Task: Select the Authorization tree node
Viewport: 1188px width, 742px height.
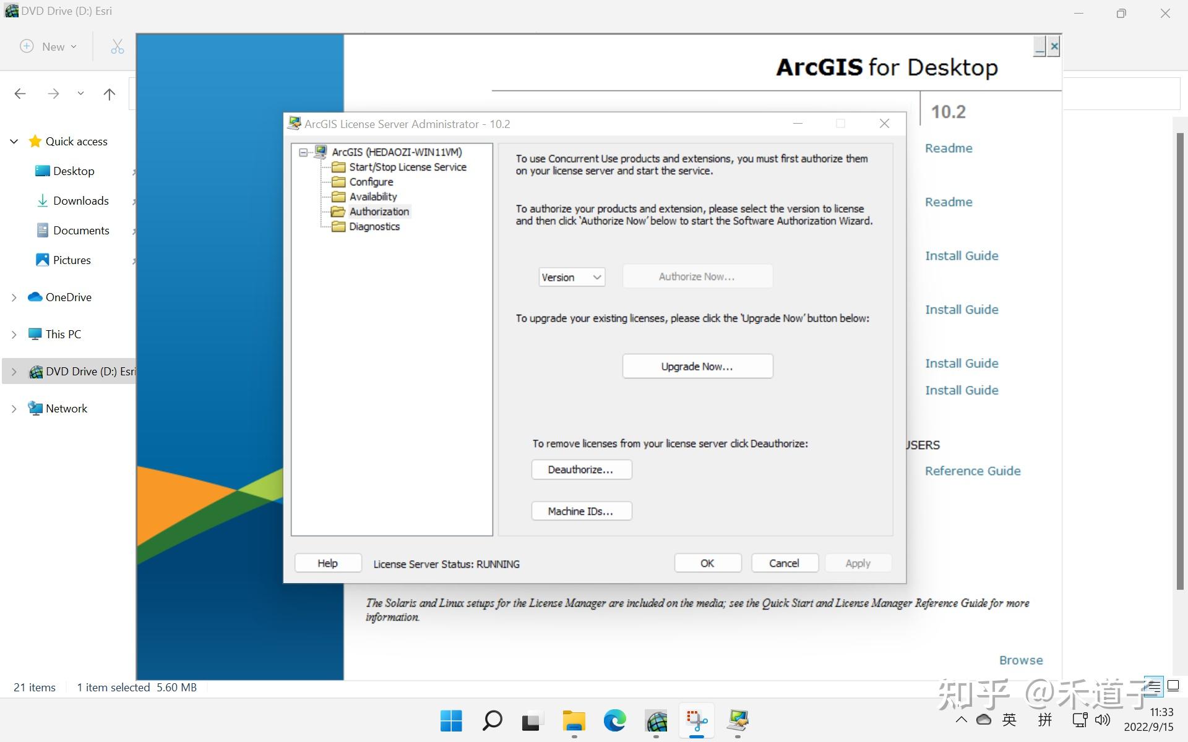Action: click(x=371, y=211)
